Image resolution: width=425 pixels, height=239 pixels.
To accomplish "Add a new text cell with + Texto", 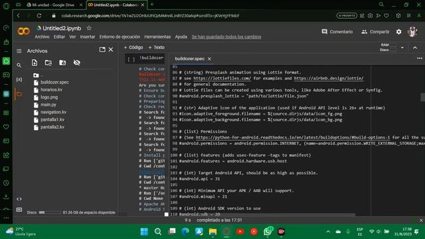I will (x=157, y=47).
